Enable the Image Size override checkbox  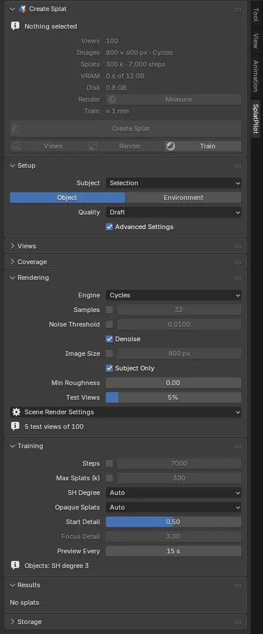click(109, 354)
